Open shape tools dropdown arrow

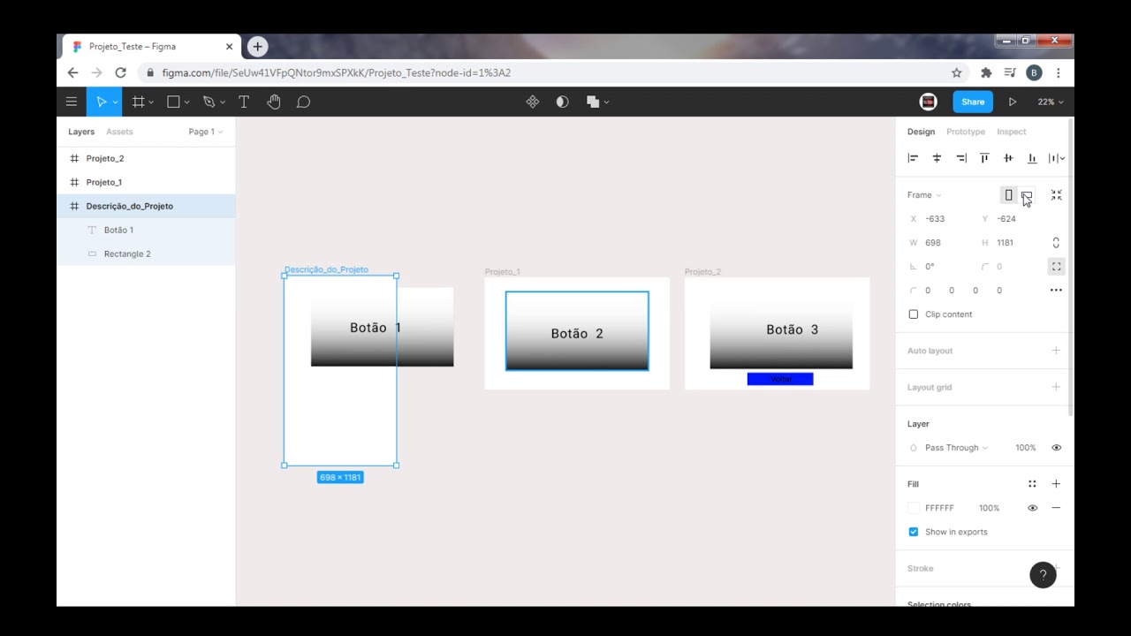point(186,102)
